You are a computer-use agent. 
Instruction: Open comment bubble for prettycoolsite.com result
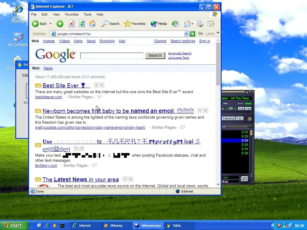click(x=183, y=127)
